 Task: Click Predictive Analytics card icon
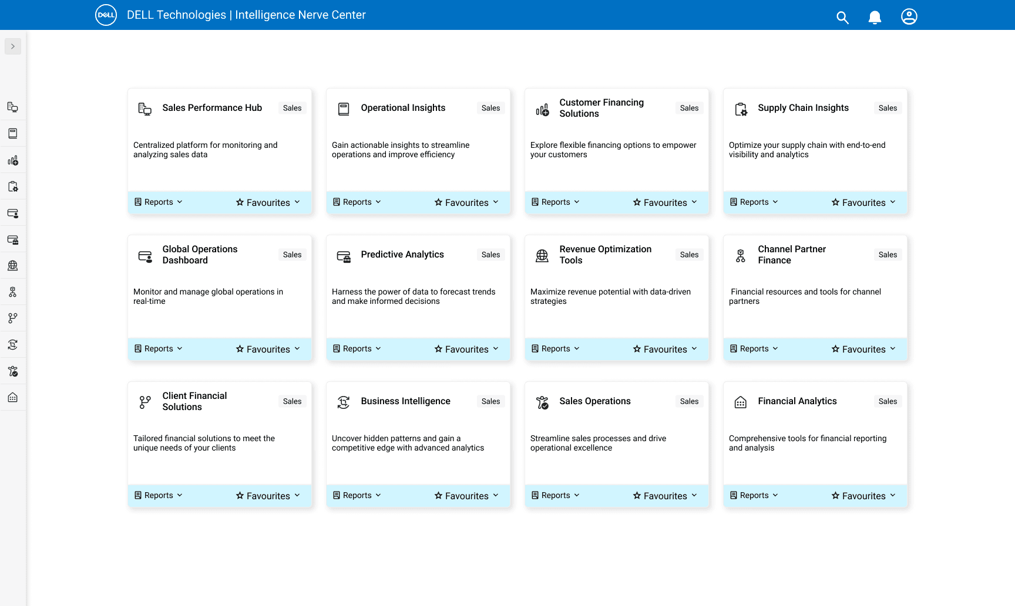(344, 256)
